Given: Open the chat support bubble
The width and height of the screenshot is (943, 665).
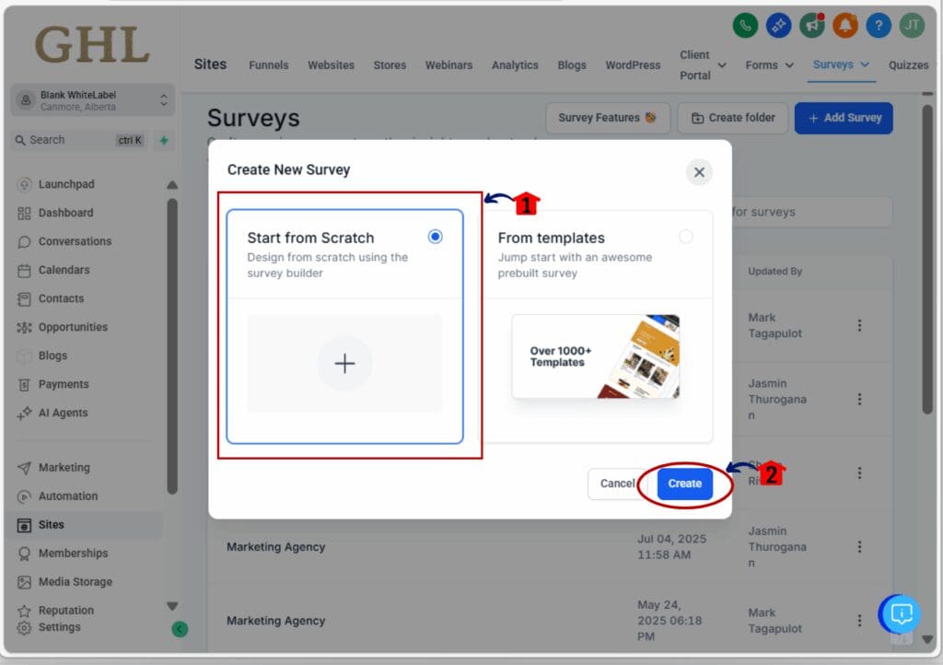Looking at the screenshot, I should 900,613.
